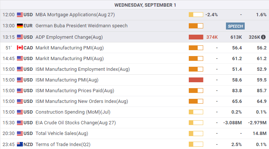Click the New Zealand flag icon for NZD

pos(20,144)
